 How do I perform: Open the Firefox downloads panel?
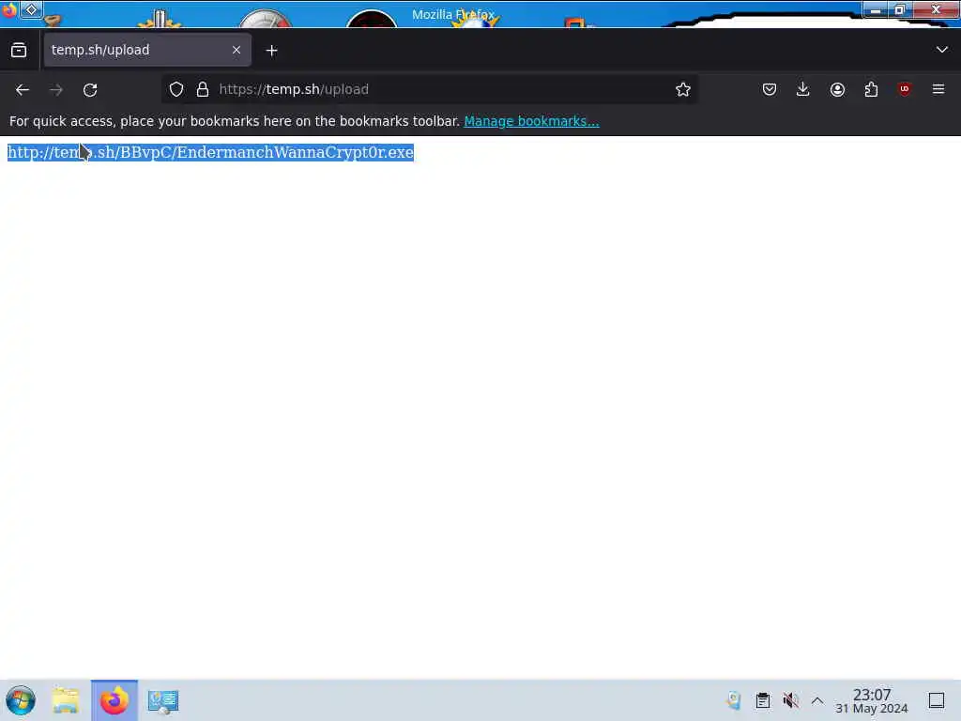coord(803,89)
